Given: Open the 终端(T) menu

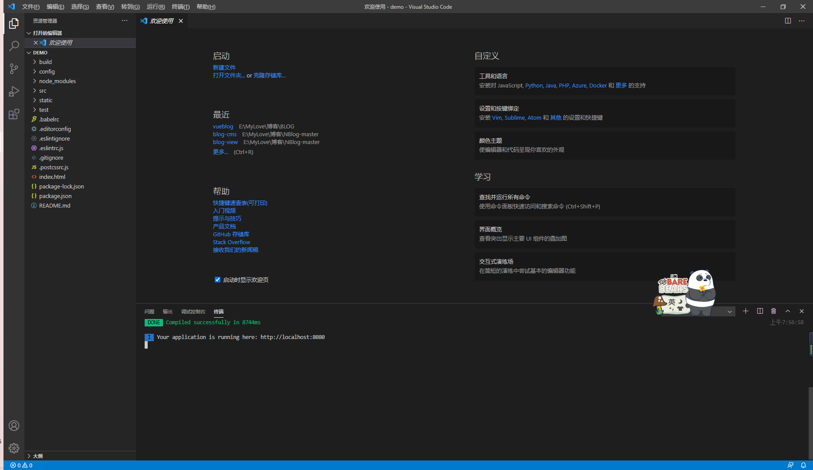Looking at the screenshot, I should tap(181, 7).
